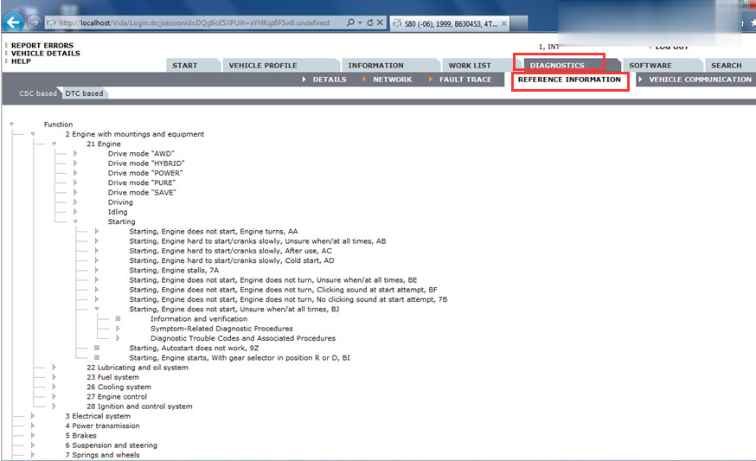Image resolution: width=756 pixels, height=461 pixels.
Task: Select the S80 (-06), 1999 browser tab
Action: [x=449, y=23]
